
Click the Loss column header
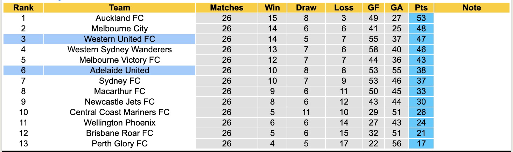tap(344, 8)
